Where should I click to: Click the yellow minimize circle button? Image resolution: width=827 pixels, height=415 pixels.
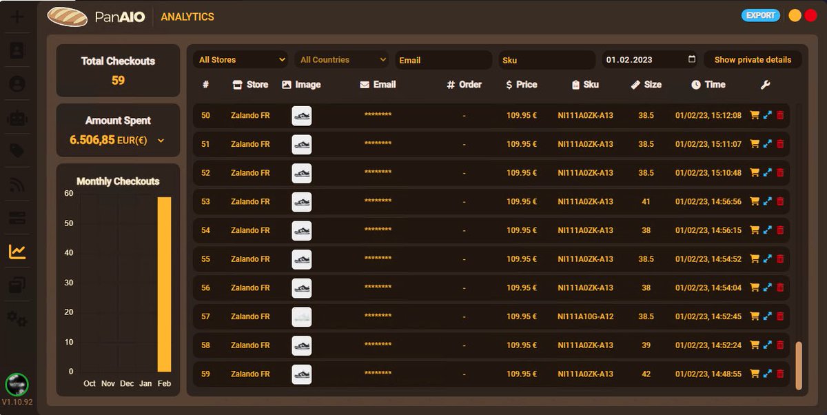[x=795, y=15]
